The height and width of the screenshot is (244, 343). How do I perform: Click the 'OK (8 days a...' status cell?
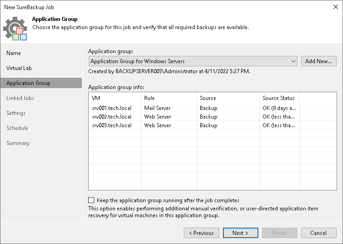coord(279,108)
